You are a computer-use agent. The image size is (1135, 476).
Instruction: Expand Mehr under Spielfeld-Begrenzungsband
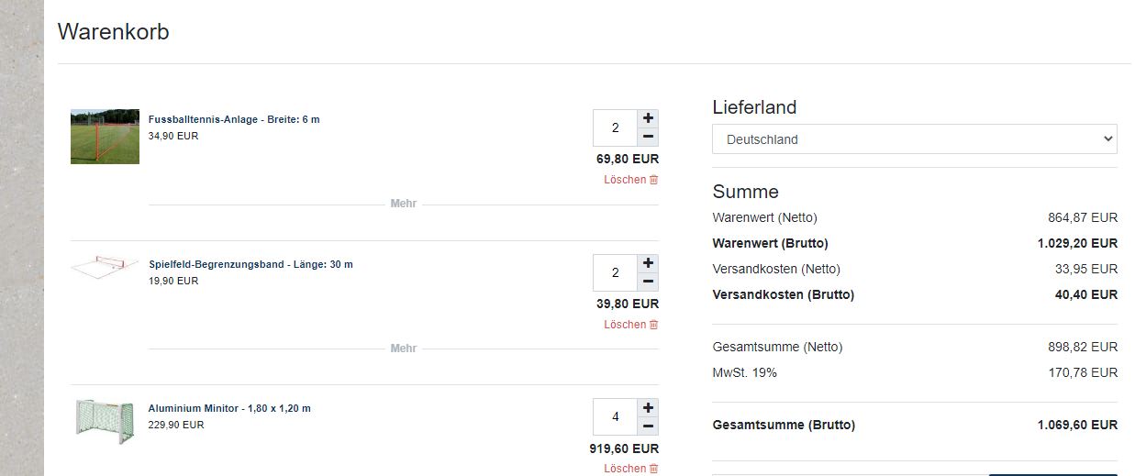pos(404,349)
